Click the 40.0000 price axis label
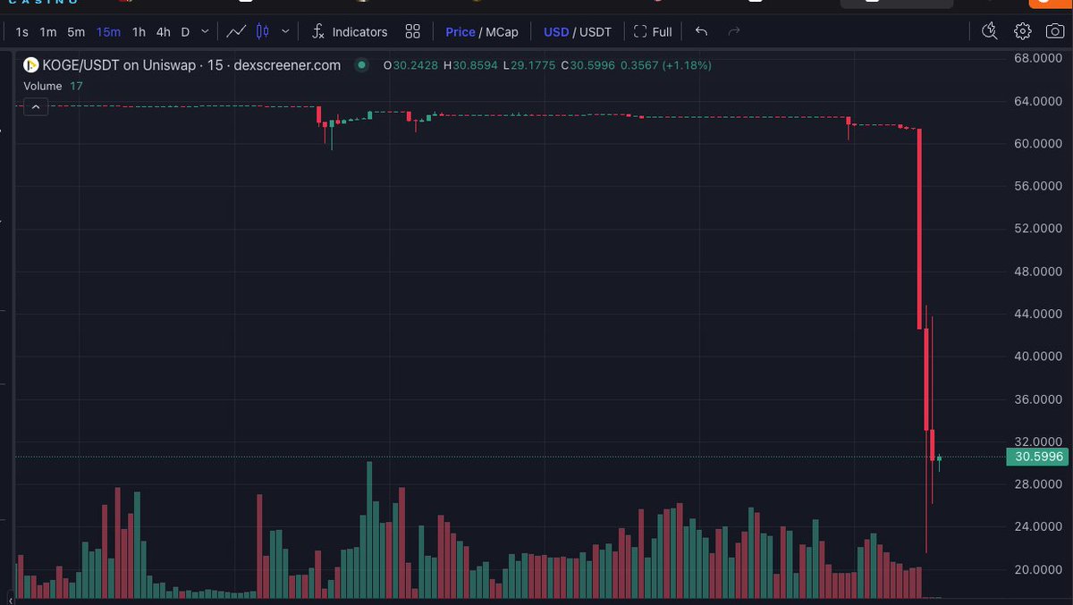Viewport: 1073px width, 605px height. pyautogui.click(x=1037, y=356)
